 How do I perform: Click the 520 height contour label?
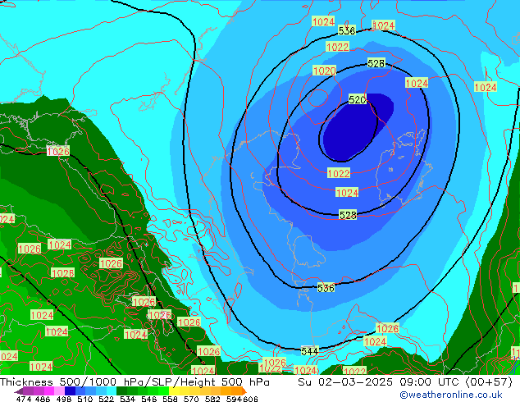click(x=357, y=99)
